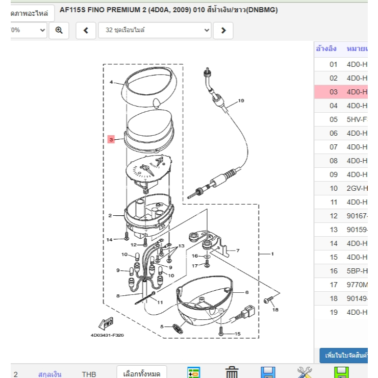Screen dimensions: 378x378
Task: Click part label 14 screw on diagram
Action: 110,240
